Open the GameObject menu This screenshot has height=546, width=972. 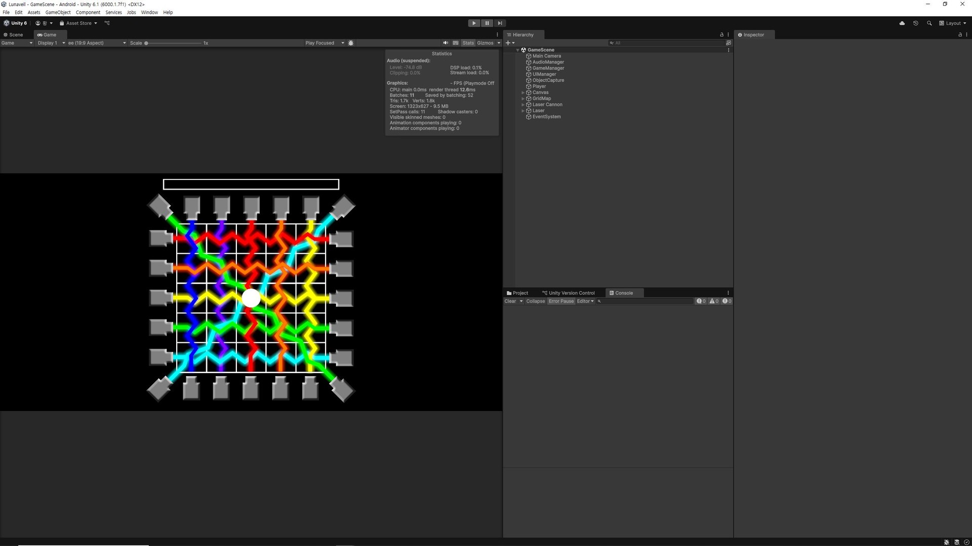58,12
